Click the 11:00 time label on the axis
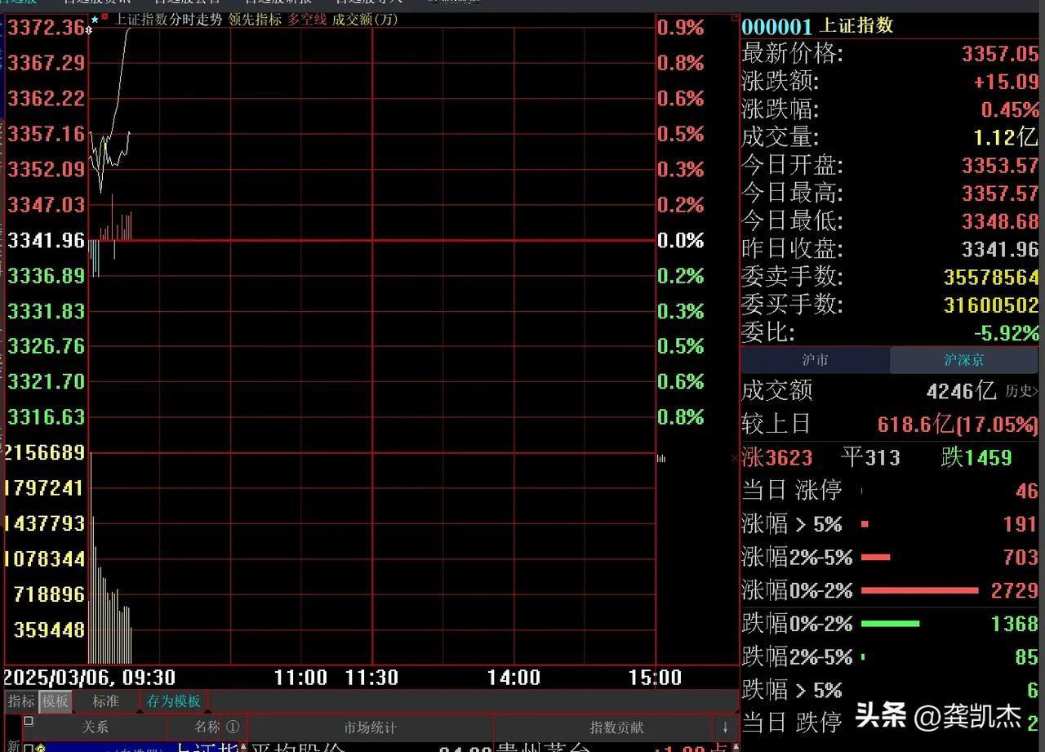The width and height of the screenshot is (1045, 752). (300, 678)
